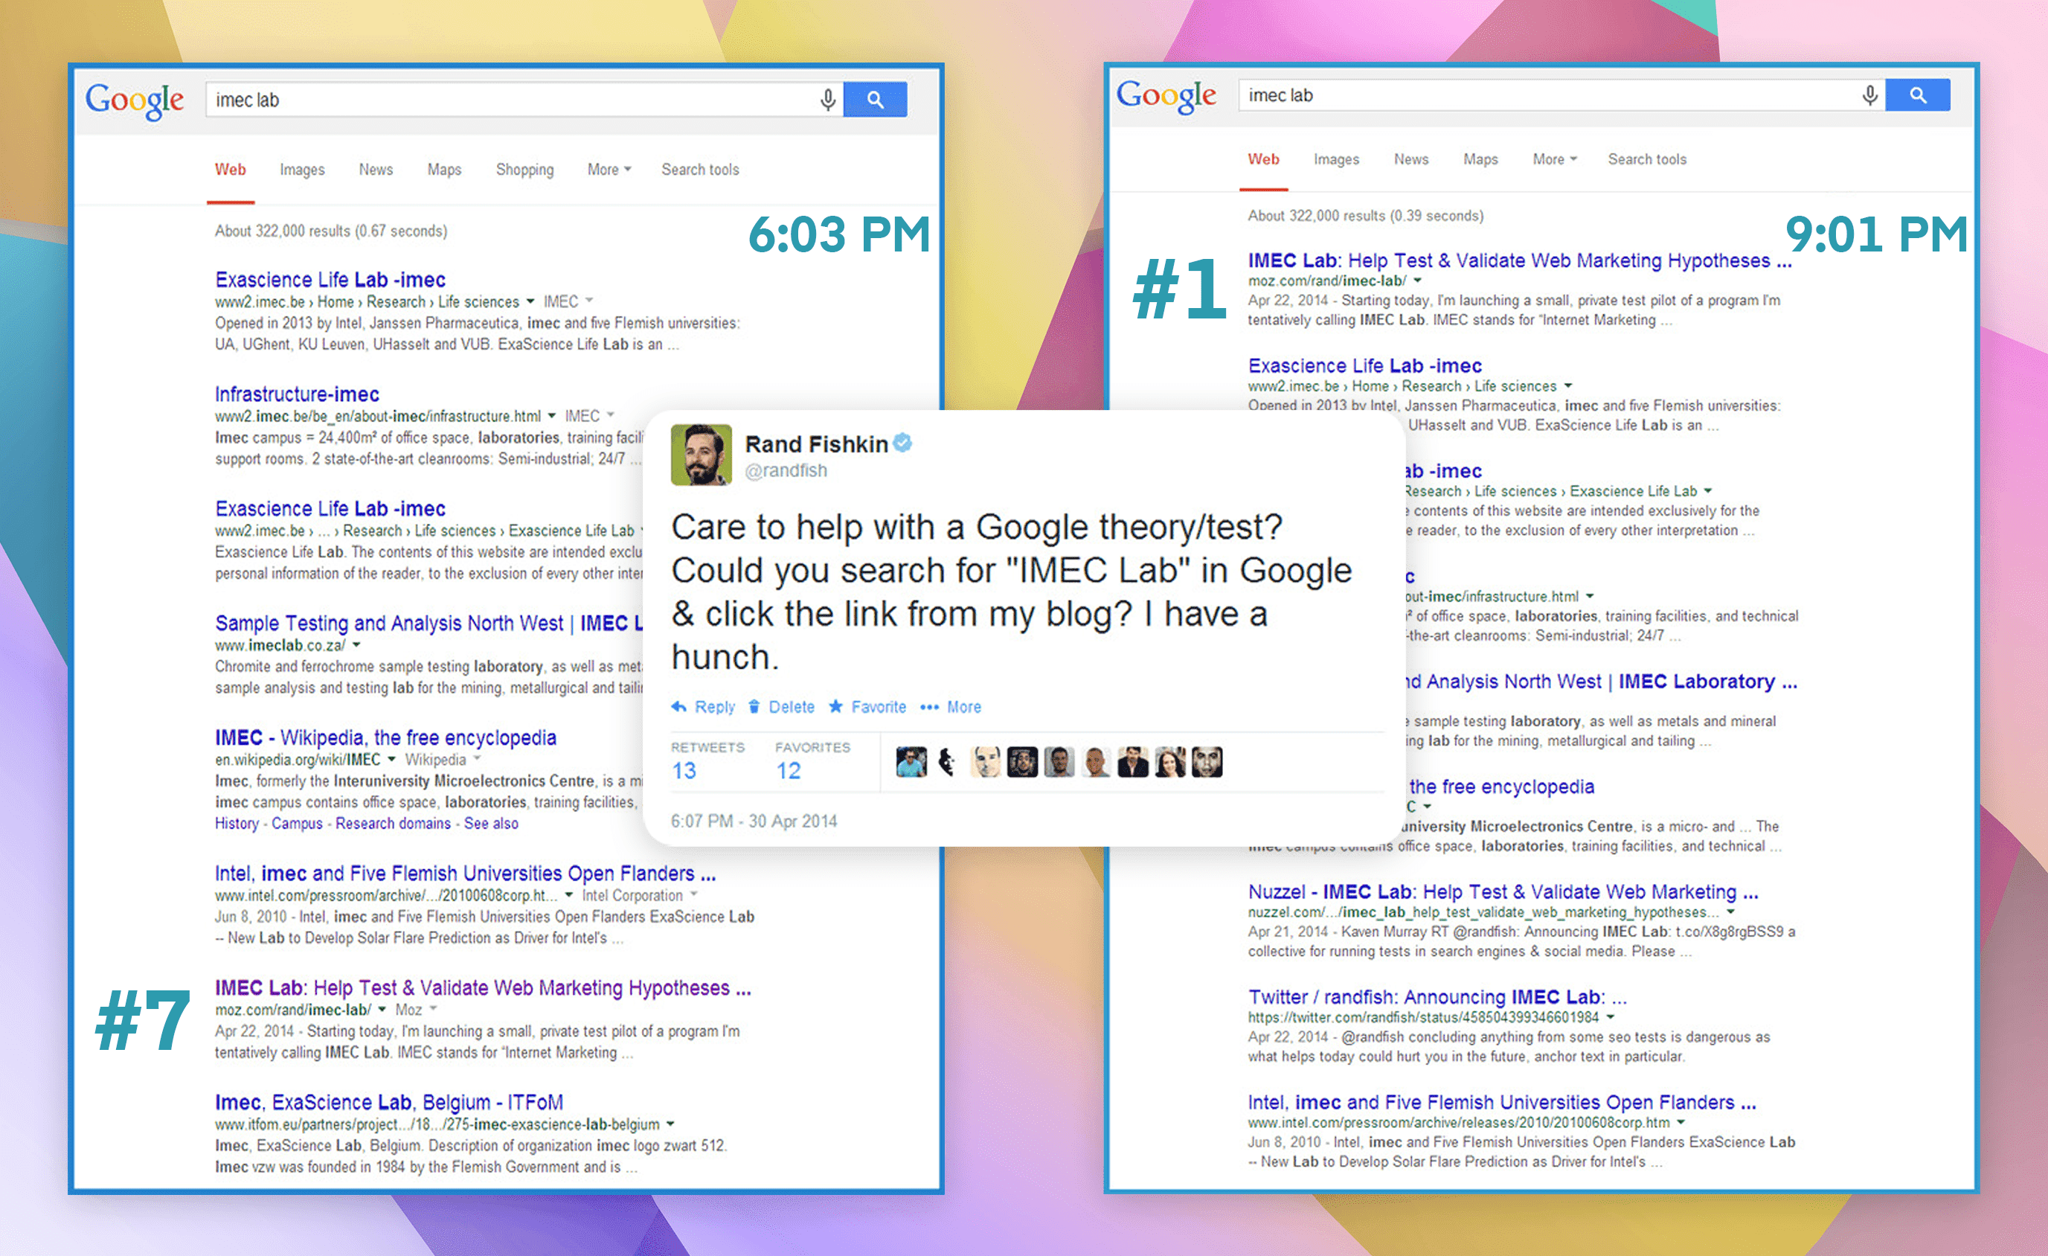Open Search tools in left Google window
Image resolution: width=2048 pixels, height=1256 pixels.
(x=700, y=170)
